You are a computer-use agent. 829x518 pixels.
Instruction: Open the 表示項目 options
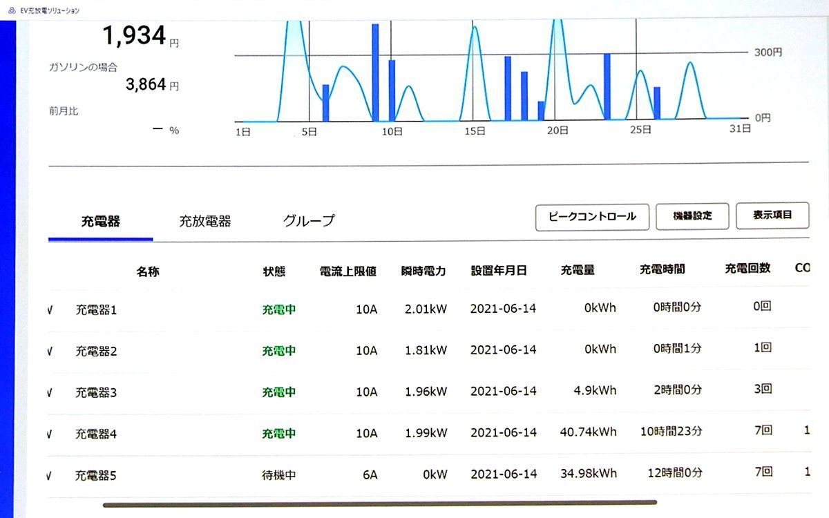pos(772,215)
